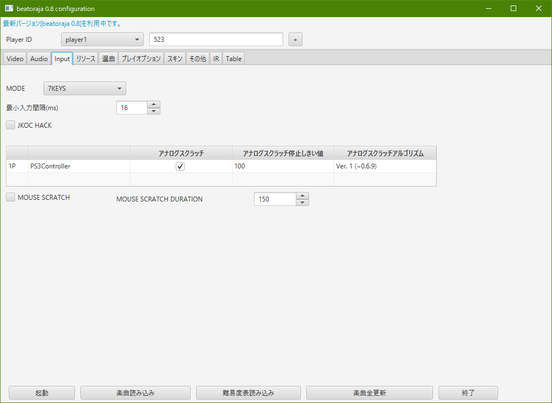Focus the mouse scratch duration field
Image resolution: width=552 pixels, height=403 pixels.
pos(275,199)
